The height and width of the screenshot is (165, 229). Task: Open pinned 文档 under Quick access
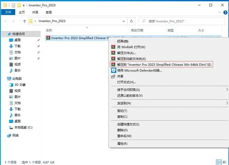[x=18, y=52]
